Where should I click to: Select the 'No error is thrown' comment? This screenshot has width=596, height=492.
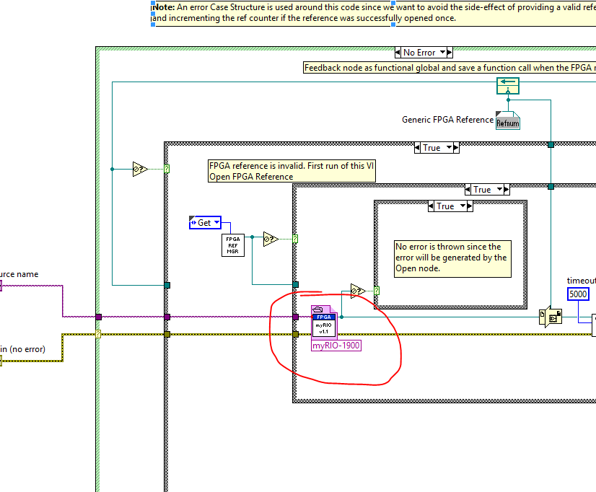pos(452,258)
